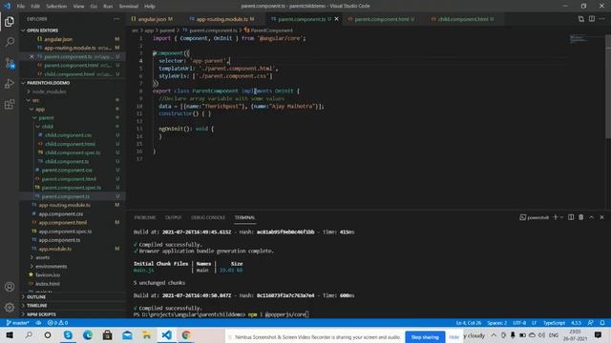This screenshot has width=611, height=343.
Task: Collapse the PARENTCHILDDEMO folder section
Action: coord(48,83)
